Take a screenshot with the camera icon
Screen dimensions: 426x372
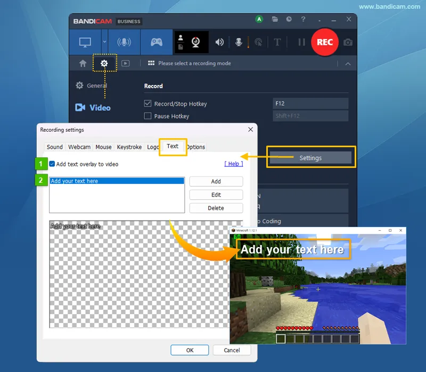pyautogui.click(x=348, y=43)
